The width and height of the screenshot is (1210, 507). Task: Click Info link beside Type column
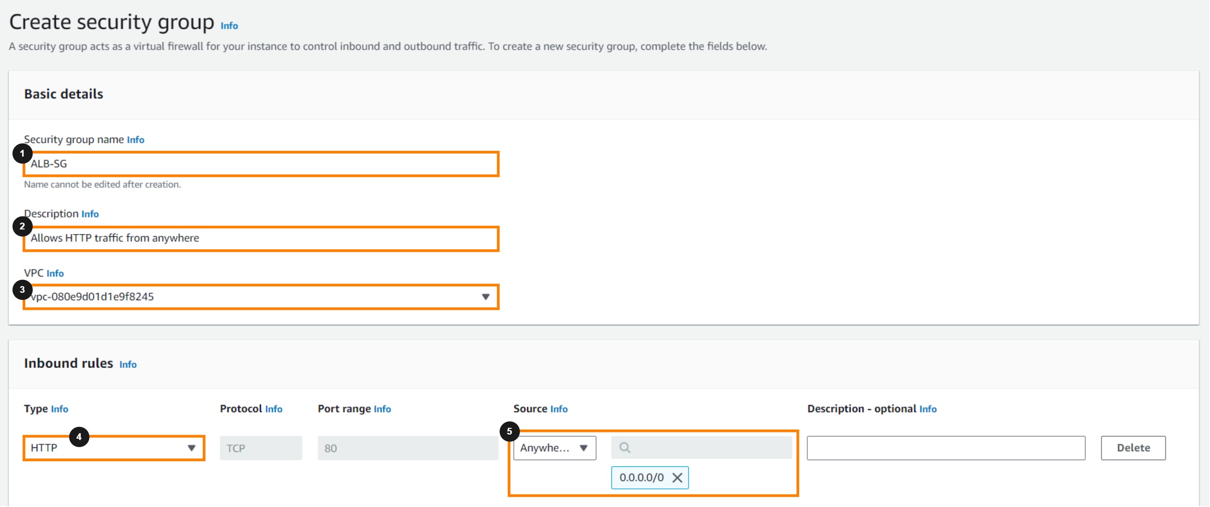(60, 409)
